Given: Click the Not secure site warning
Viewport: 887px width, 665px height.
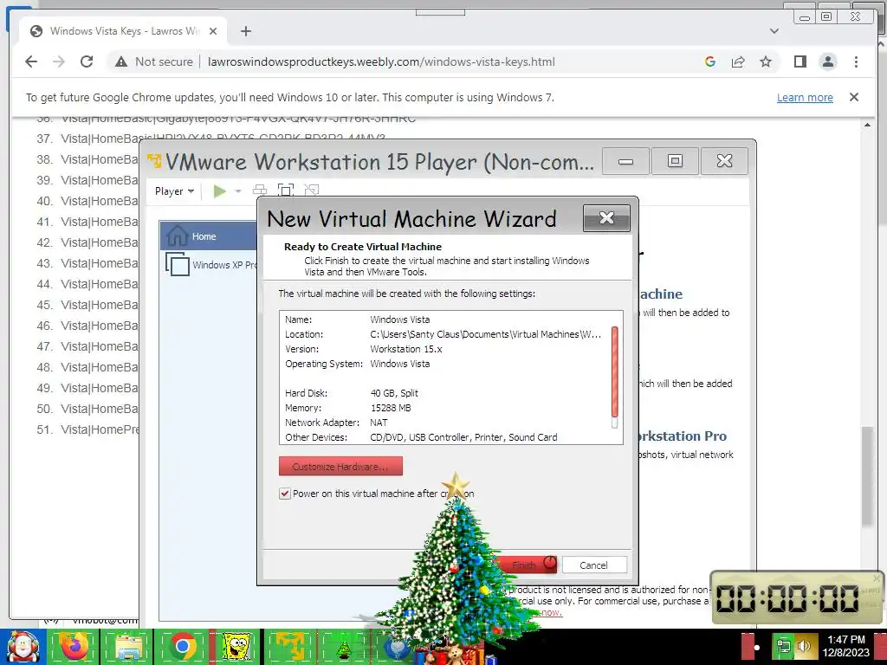Looking at the screenshot, I should click(154, 61).
